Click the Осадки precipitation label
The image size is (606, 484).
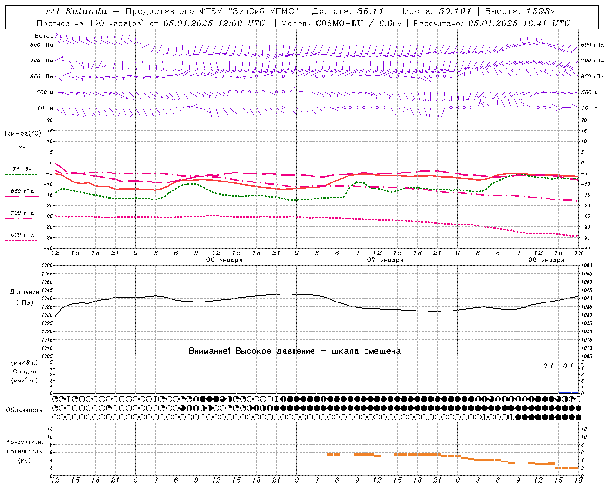(25, 372)
